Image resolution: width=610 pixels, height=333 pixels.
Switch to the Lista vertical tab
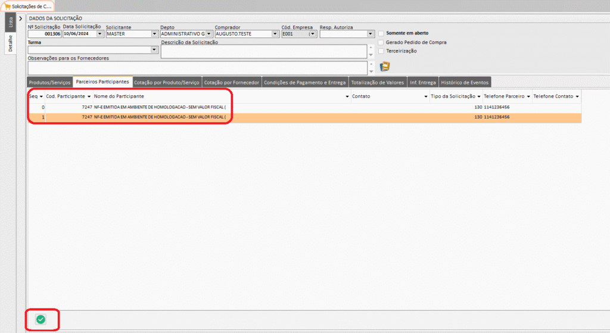[x=10, y=22]
